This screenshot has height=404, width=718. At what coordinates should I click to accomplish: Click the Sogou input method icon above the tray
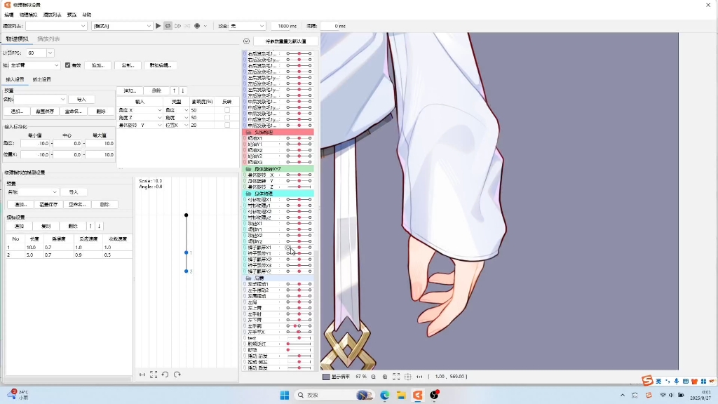pos(647,381)
